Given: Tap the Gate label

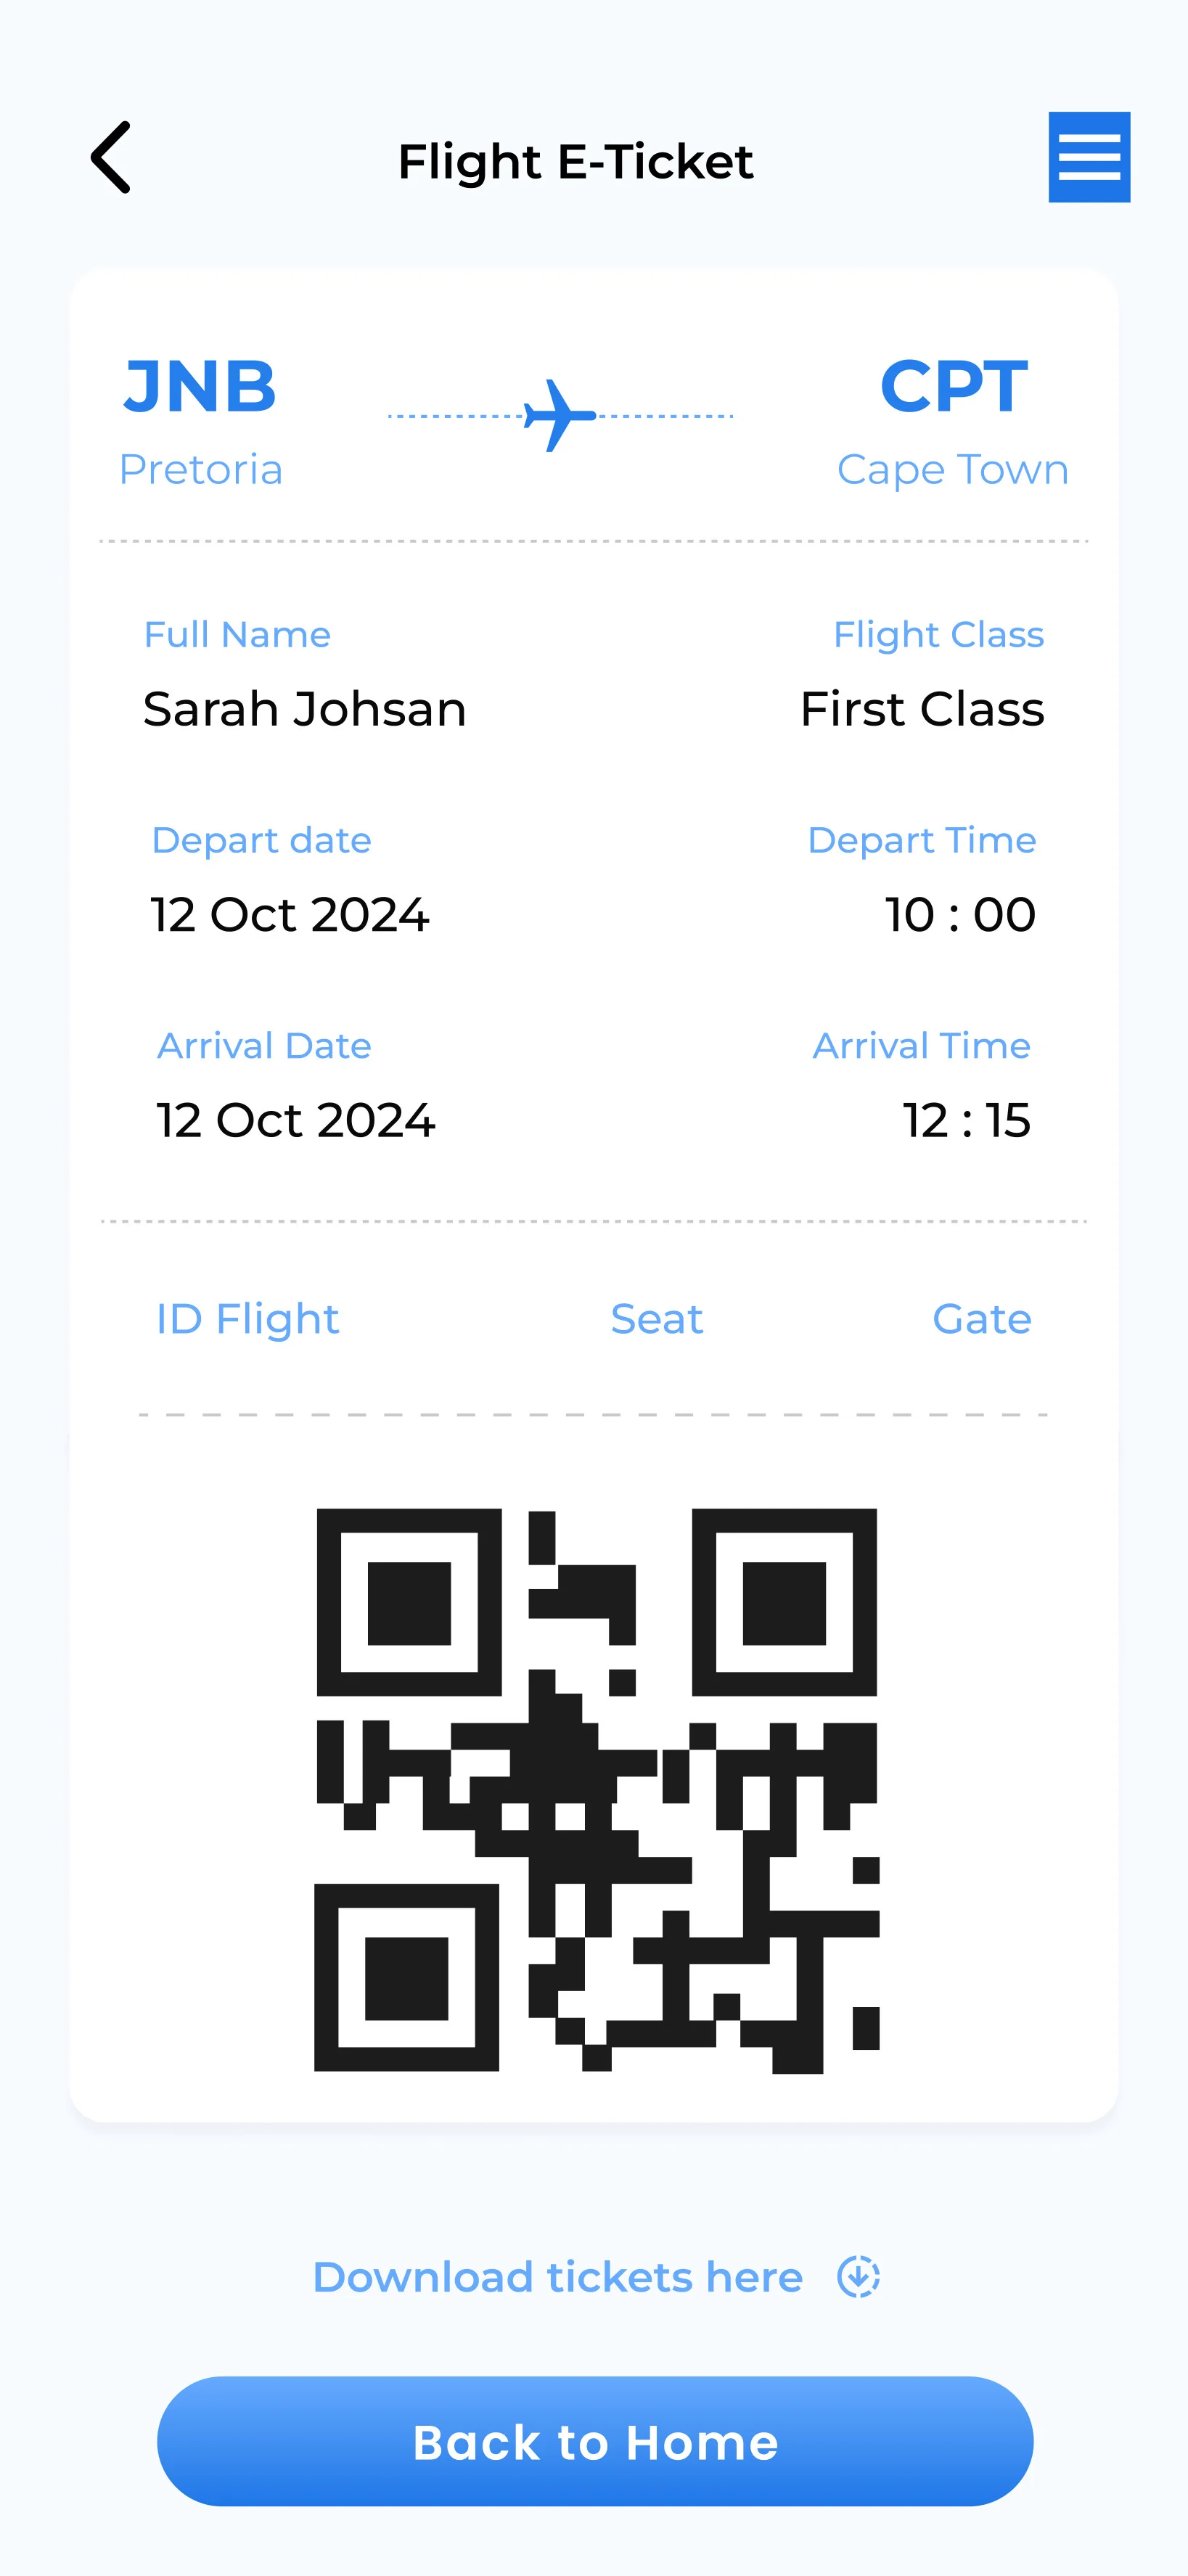Looking at the screenshot, I should click(981, 1319).
